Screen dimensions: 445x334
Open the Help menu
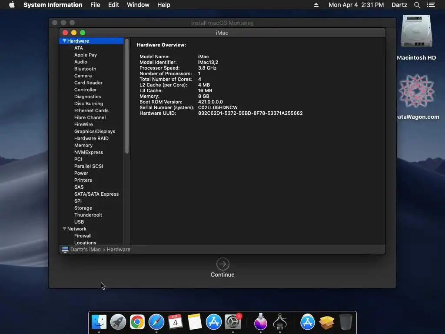pyautogui.click(x=164, y=5)
